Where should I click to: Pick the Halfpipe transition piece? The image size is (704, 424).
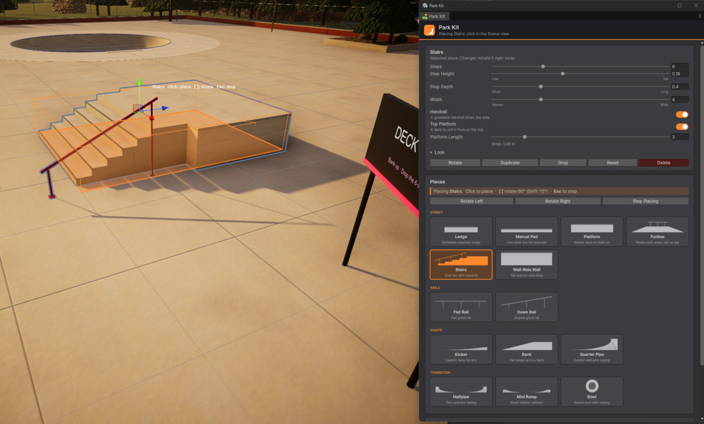click(x=461, y=392)
